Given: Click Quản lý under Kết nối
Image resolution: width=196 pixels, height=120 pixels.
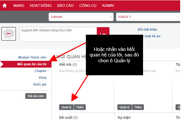Looking at the screenshot, I should pyautogui.click(x=67, y=107).
